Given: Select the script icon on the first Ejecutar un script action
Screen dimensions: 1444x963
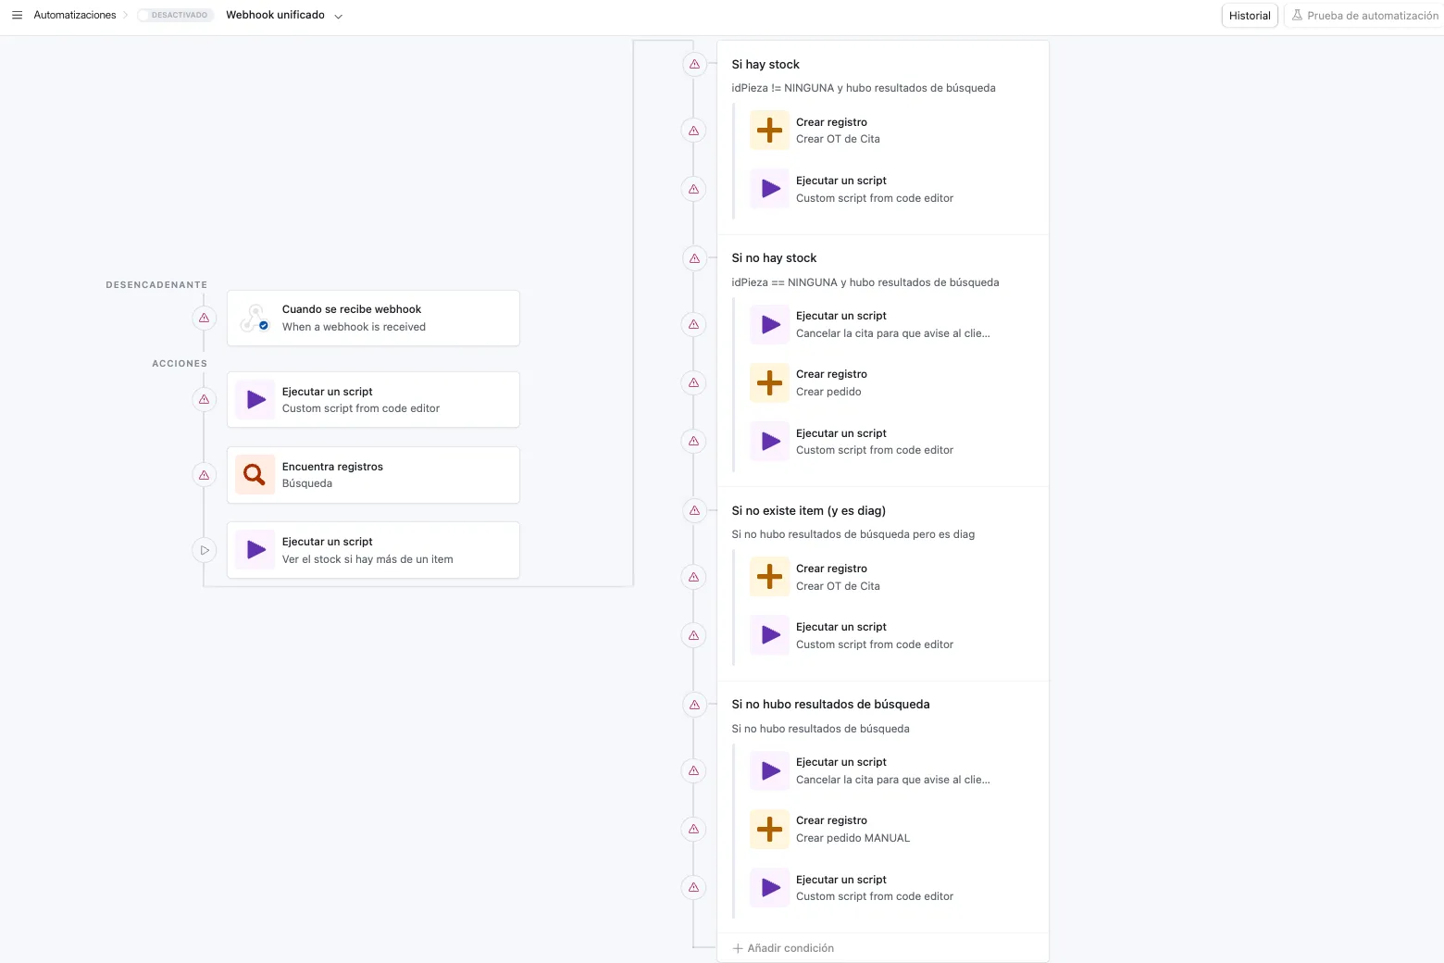Looking at the screenshot, I should tap(254, 399).
